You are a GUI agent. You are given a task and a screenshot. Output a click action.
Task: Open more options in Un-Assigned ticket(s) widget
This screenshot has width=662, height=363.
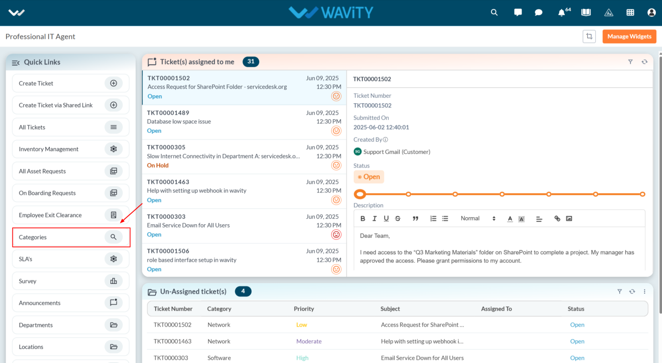click(x=645, y=292)
